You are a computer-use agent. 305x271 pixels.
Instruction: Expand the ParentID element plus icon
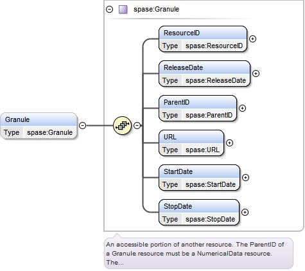coord(242,108)
